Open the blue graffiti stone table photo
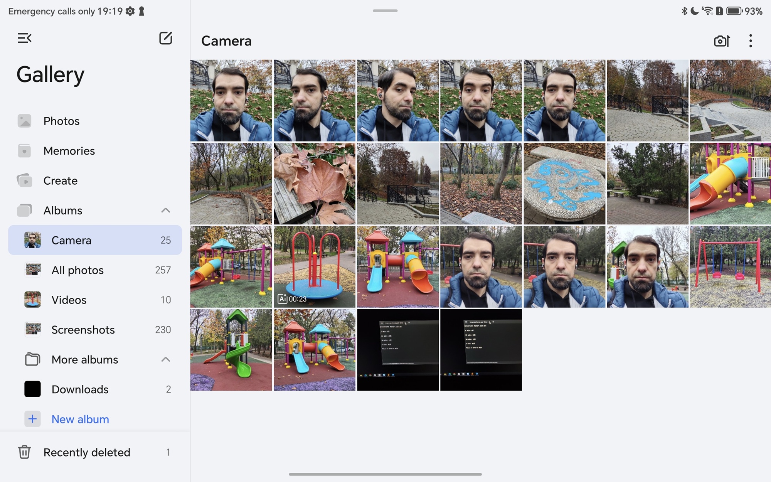Image resolution: width=771 pixels, height=482 pixels. click(x=564, y=184)
